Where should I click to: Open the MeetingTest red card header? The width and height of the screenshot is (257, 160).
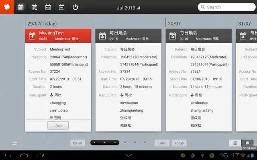coord(58,36)
